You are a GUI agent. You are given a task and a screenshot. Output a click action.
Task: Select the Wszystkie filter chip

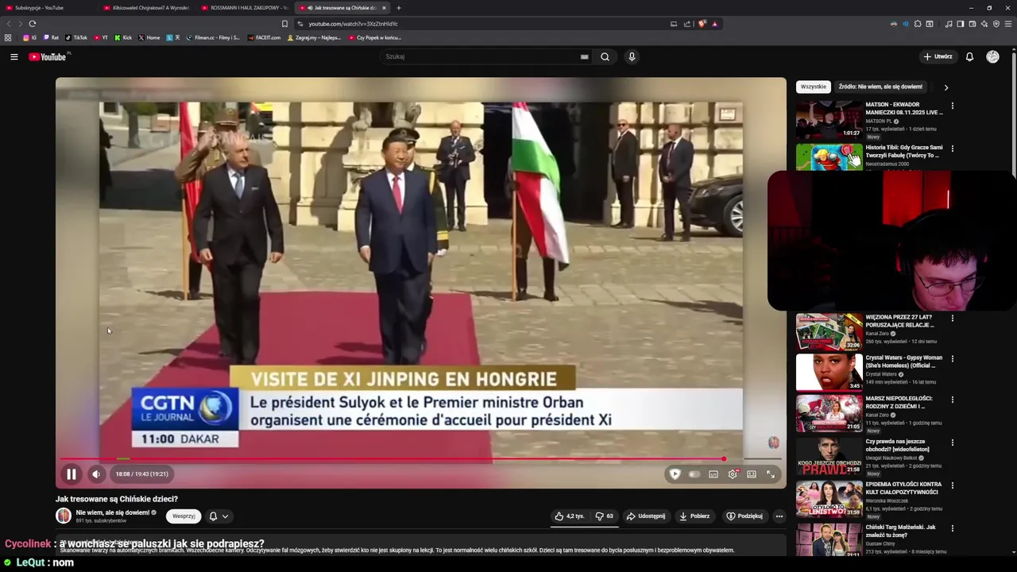[x=814, y=87]
